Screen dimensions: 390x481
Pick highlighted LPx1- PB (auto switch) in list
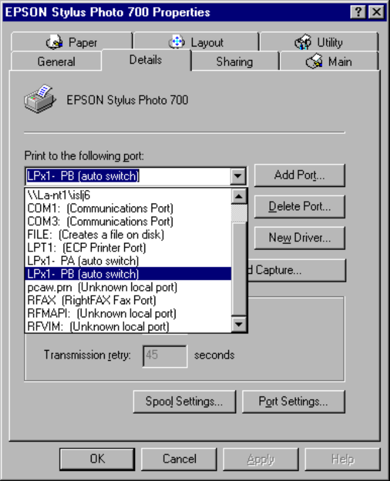pos(128,274)
